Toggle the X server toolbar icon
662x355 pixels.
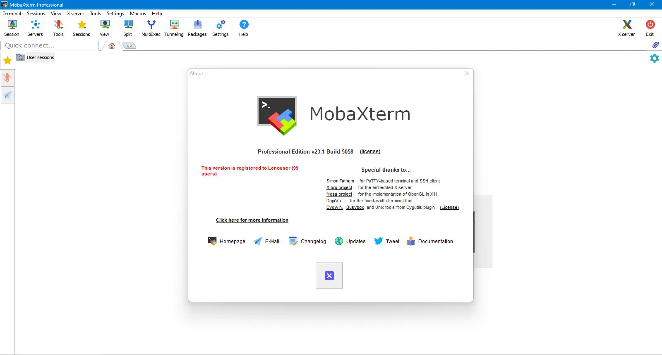(626, 28)
